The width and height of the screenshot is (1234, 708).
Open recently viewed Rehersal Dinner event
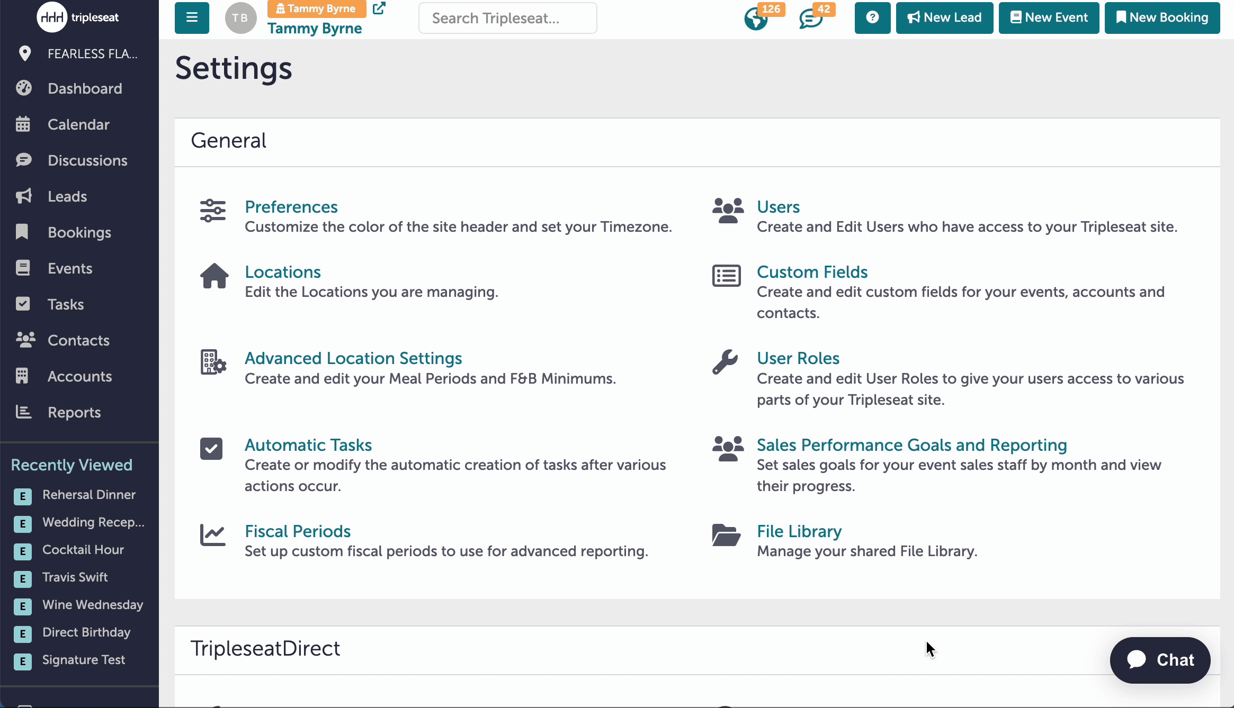click(89, 495)
